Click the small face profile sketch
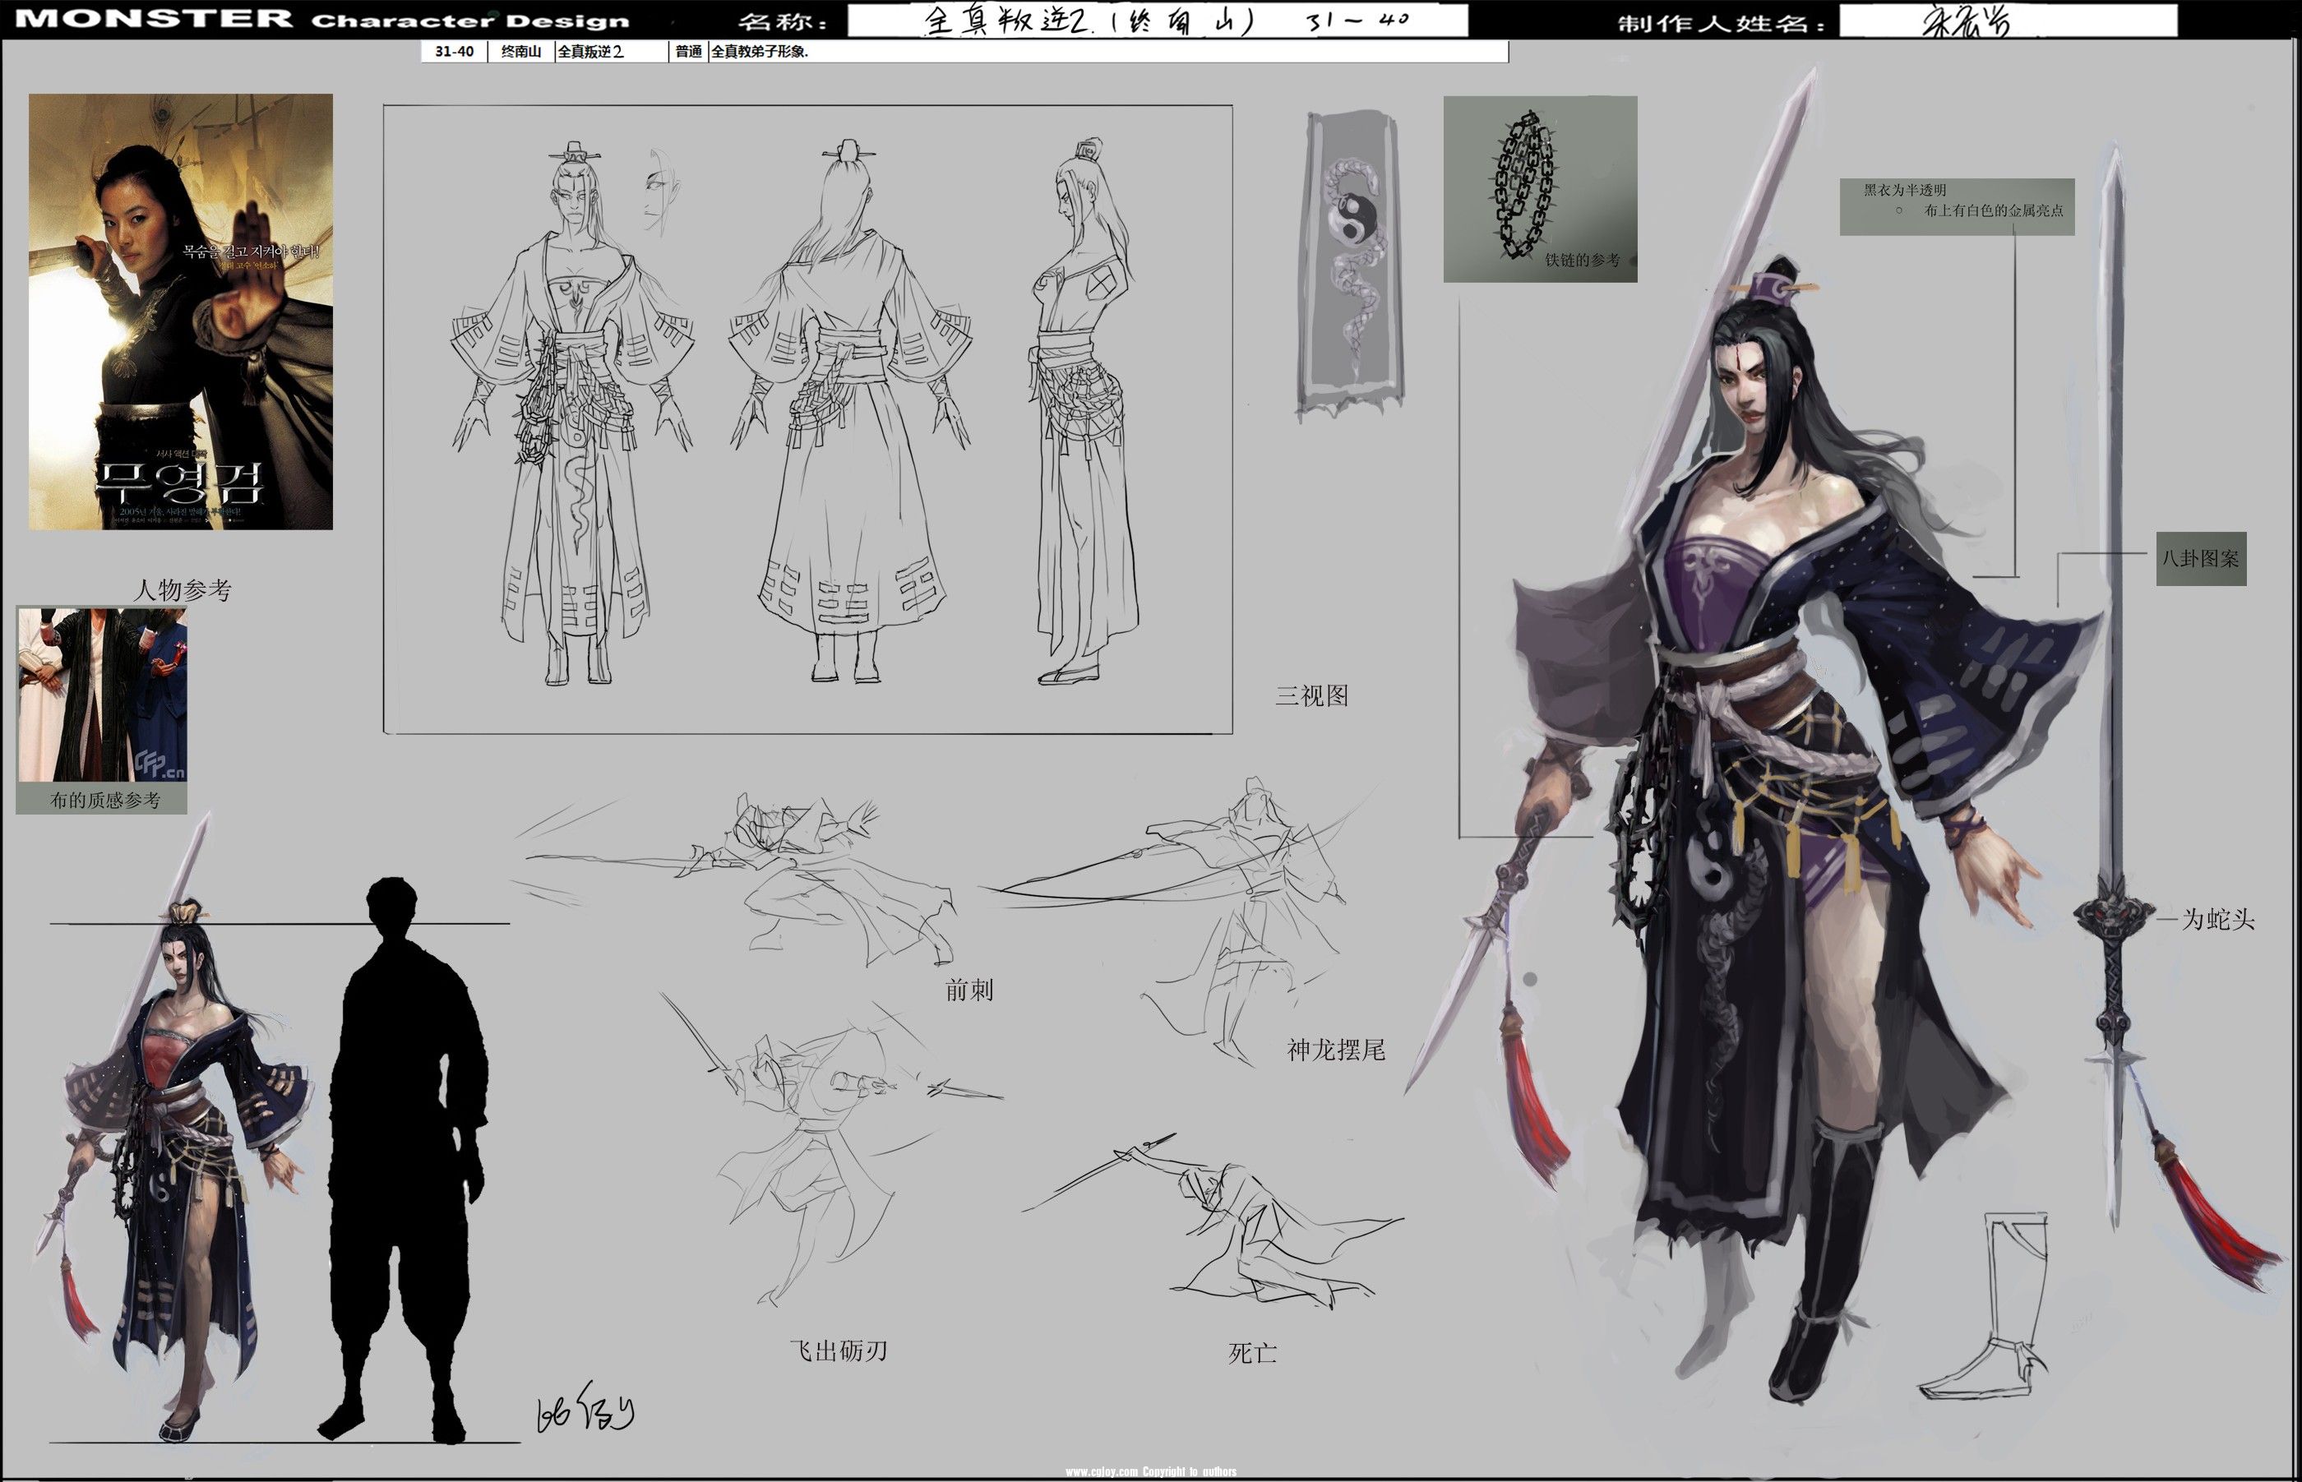2302x1482 pixels. pyautogui.click(x=662, y=192)
